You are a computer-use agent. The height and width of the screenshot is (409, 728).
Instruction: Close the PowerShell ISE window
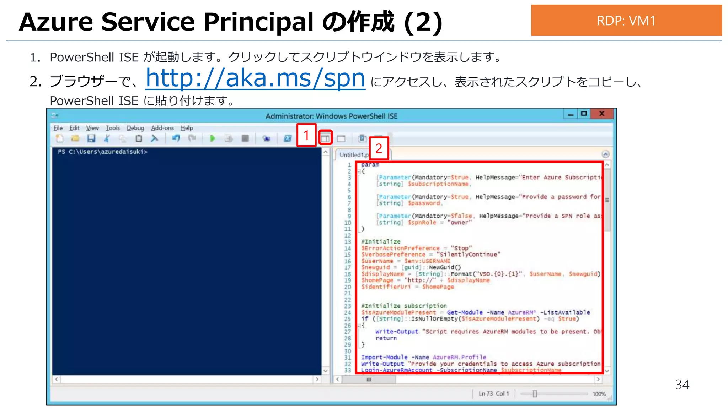click(x=602, y=114)
